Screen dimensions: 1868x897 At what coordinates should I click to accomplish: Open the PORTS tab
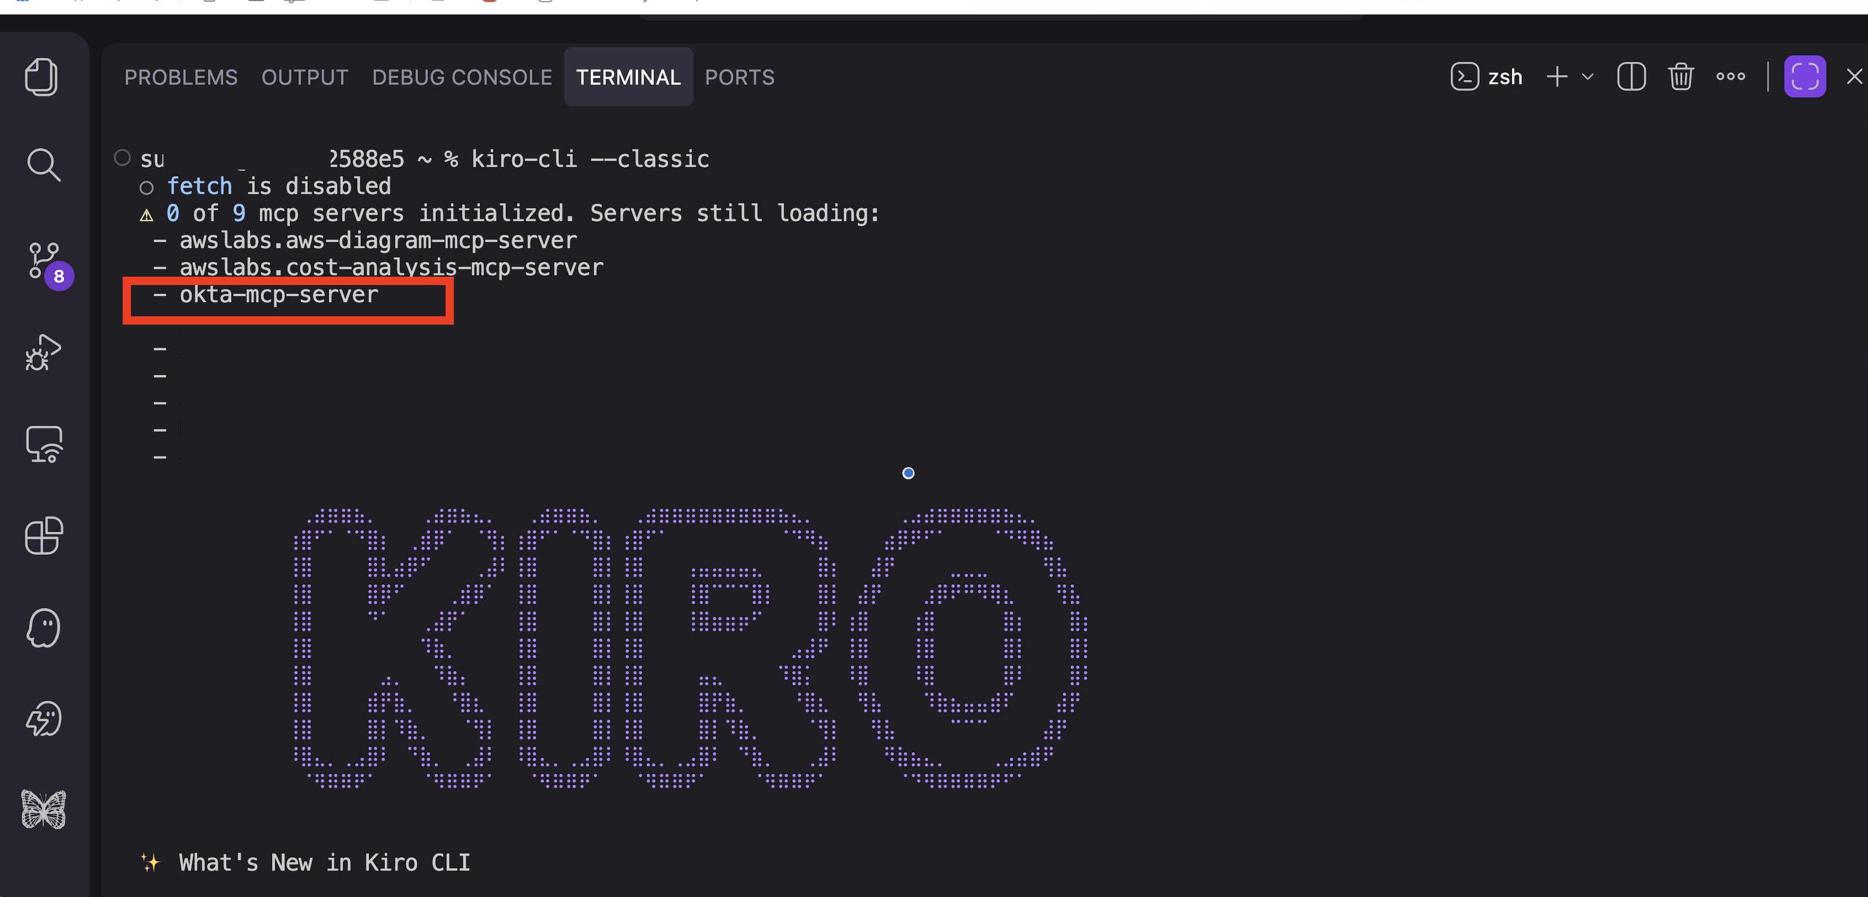[x=739, y=76]
